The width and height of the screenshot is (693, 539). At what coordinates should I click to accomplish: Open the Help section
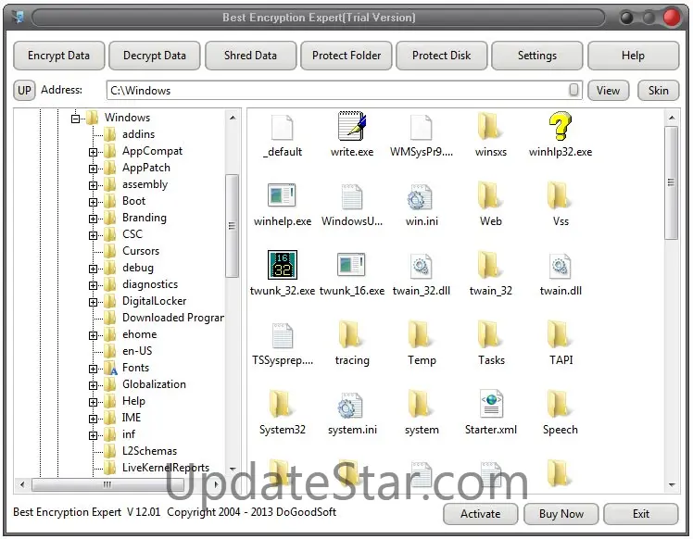pyautogui.click(x=633, y=56)
